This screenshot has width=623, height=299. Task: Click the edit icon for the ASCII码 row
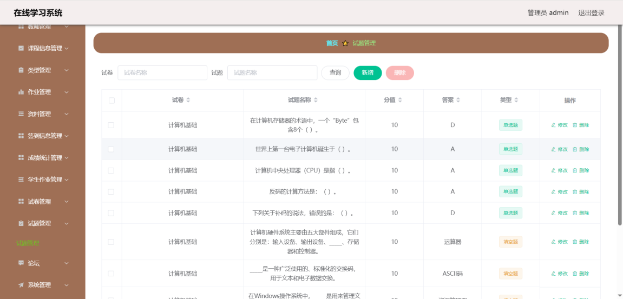(554, 274)
